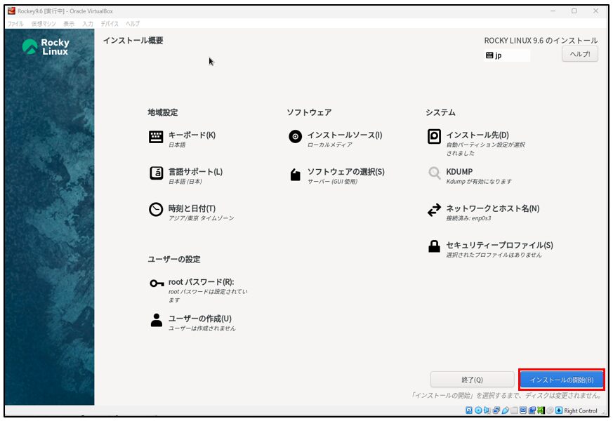Screen dimensions: 613x421
Task: Open セキュリティープロファイル(S) lock icon
Action: pyautogui.click(x=435, y=246)
